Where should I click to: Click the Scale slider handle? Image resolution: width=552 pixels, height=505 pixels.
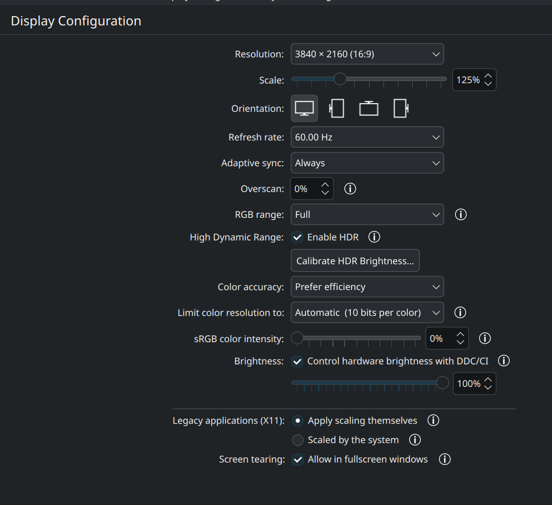pos(340,79)
